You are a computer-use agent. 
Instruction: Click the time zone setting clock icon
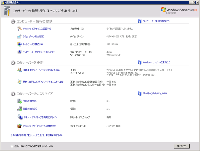tap(19, 37)
